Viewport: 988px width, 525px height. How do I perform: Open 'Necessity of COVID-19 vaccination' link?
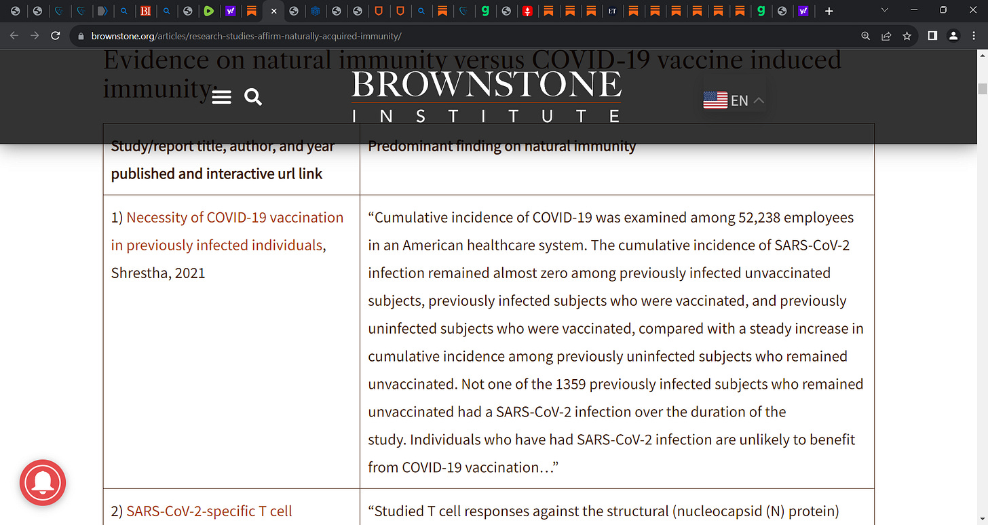pyautogui.click(x=227, y=231)
